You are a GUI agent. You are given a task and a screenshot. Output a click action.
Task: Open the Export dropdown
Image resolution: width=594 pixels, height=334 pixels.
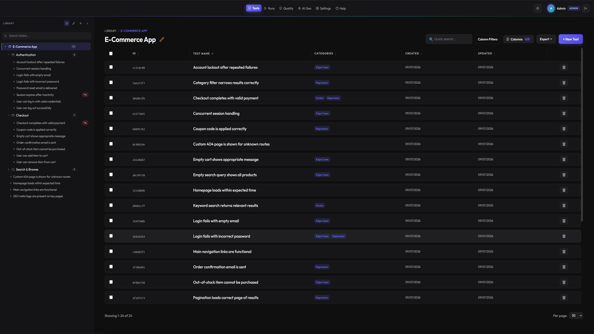pyautogui.click(x=546, y=39)
